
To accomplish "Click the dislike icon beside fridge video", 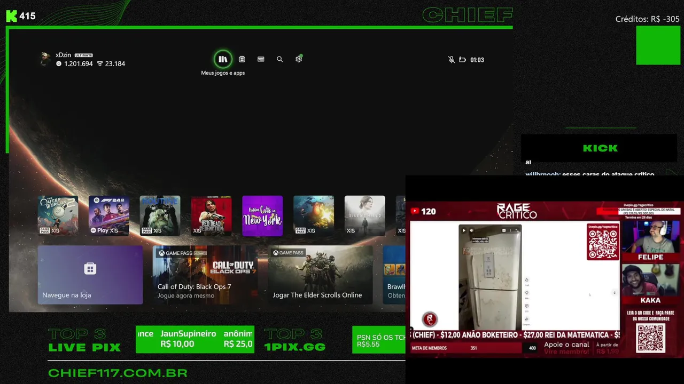I will (526, 293).
